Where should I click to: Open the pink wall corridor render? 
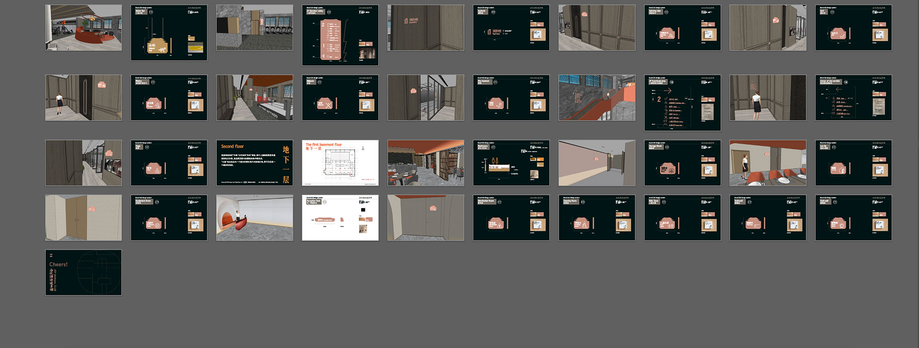(x=597, y=163)
